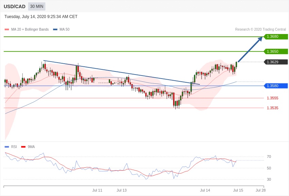Click the USD/CAD pair title
This screenshot has width=289, height=196.
tap(15, 6)
